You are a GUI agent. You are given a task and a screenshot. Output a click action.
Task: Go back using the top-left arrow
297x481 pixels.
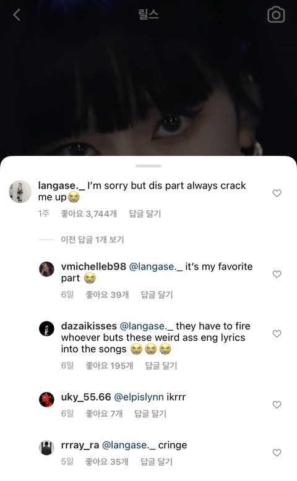click(x=17, y=14)
